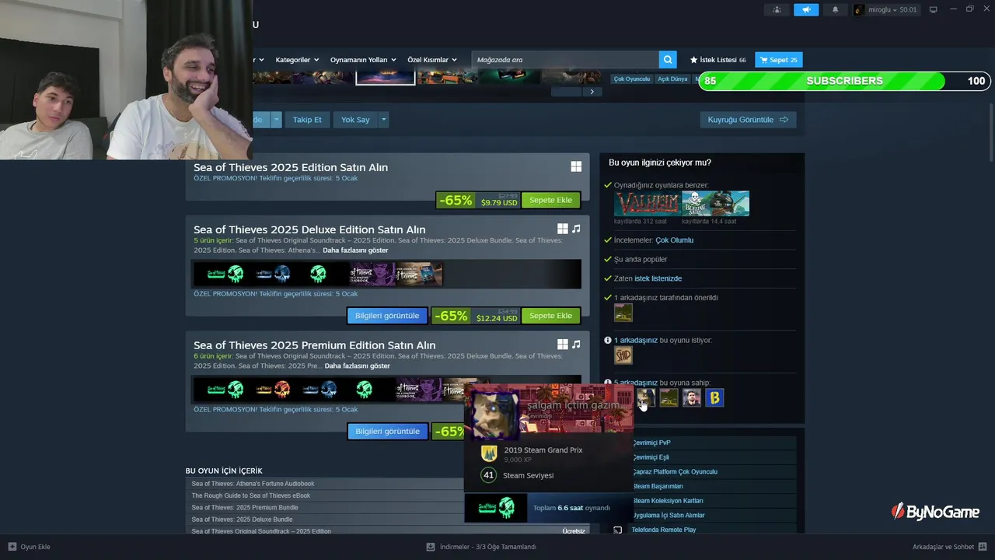Image resolution: width=995 pixels, height=560 pixels.
Task: Click the Yok Say button
Action: (x=355, y=120)
